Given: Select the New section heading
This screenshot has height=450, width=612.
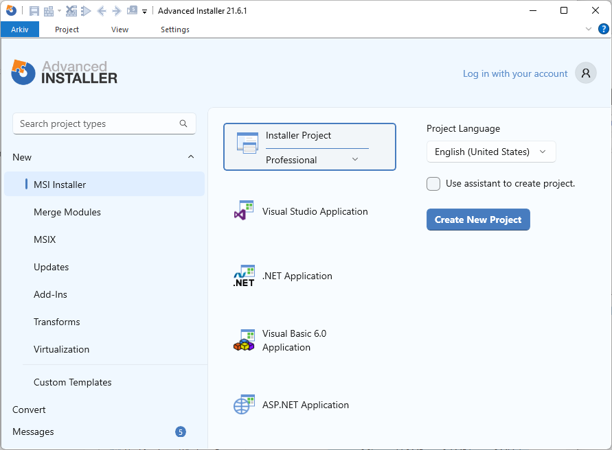Looking at the screenshot, I should (22, 157).
